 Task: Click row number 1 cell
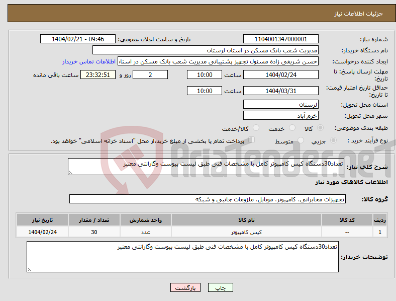coord(380,232)
